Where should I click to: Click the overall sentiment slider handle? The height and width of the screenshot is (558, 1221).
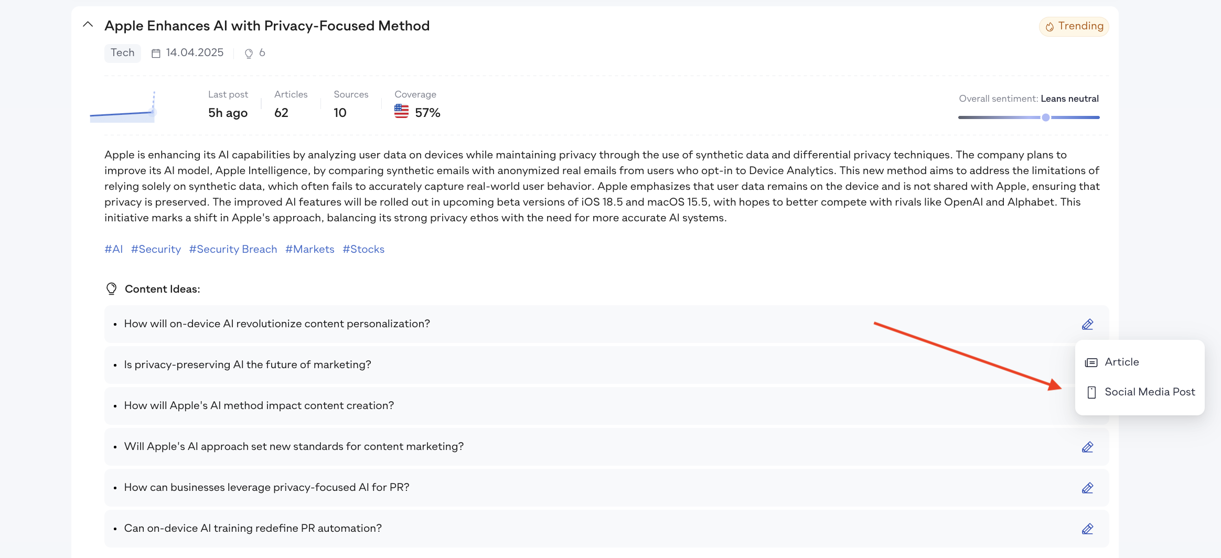[1046, 117]
